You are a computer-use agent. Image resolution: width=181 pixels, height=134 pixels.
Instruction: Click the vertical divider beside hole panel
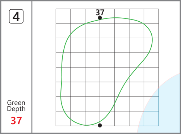tap(32, 67)
